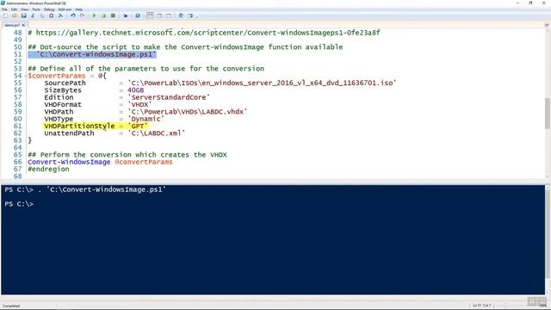Click the highlighted Convert-WindowsImage.ps1 line 51
Viewport: 551px width, 310px height.
tap(92, 54)
